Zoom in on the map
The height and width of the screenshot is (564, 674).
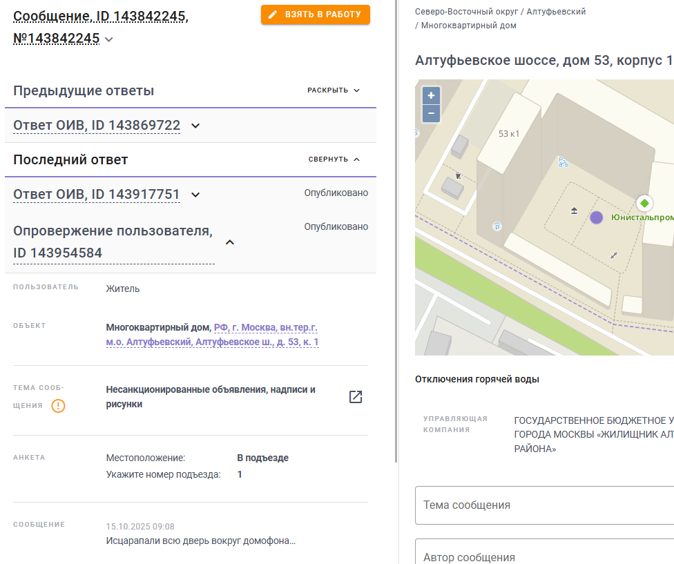(x=431, y=96)
